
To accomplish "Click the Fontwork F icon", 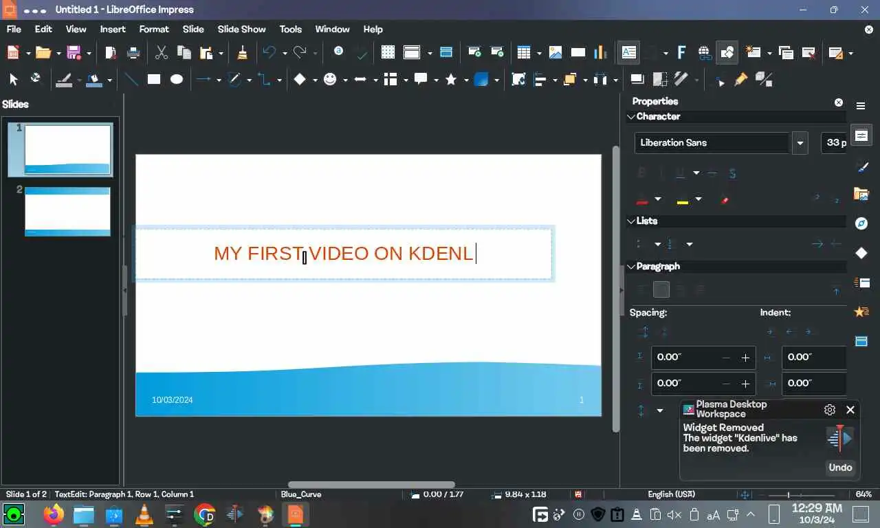I will coord(681,52).
